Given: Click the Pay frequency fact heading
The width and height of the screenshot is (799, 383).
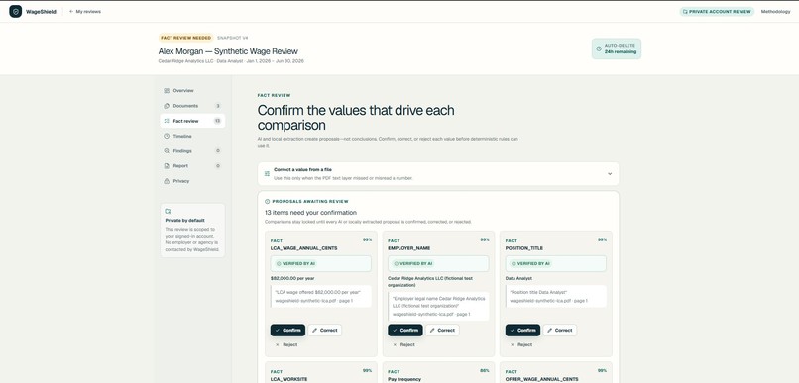Looking at the screenshot, I should click(405, 379).
